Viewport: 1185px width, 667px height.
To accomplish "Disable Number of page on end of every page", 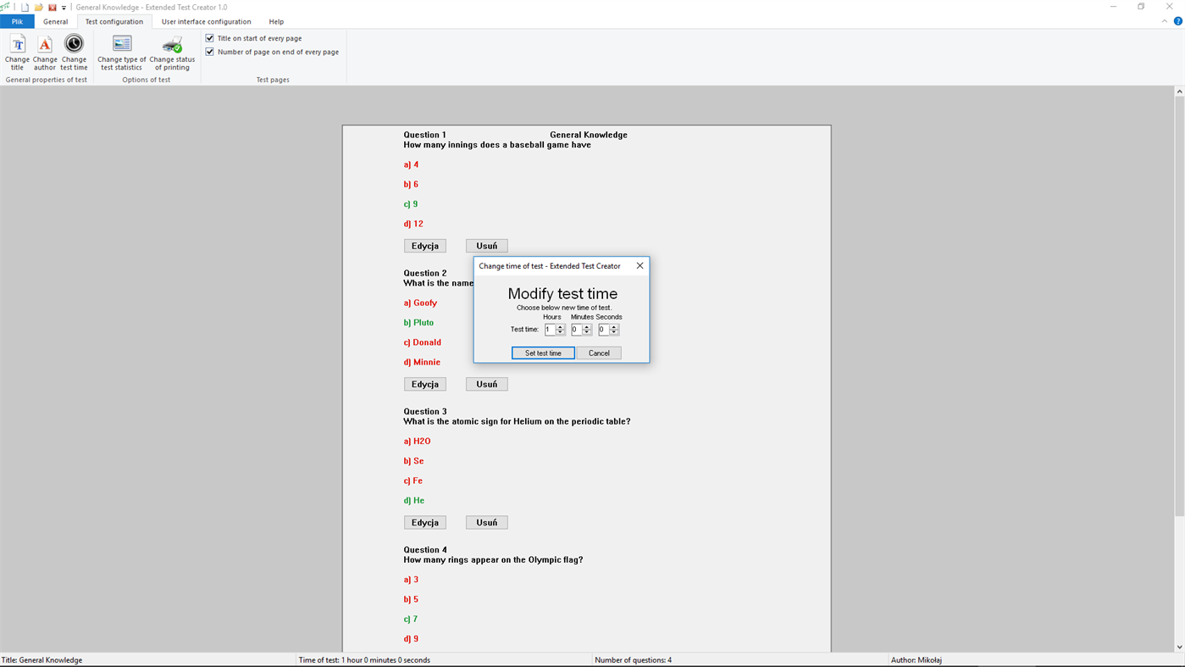I will tap(208, 51).
